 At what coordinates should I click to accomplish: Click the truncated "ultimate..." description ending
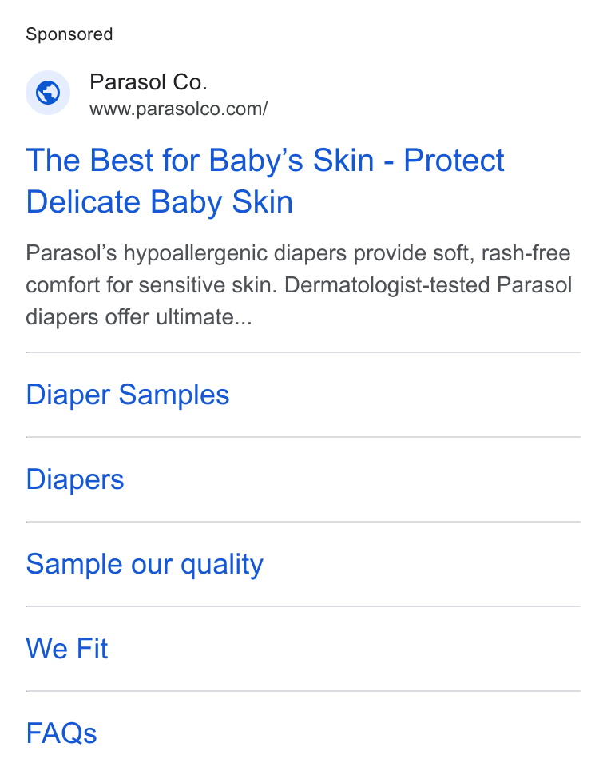click(204, 317)
